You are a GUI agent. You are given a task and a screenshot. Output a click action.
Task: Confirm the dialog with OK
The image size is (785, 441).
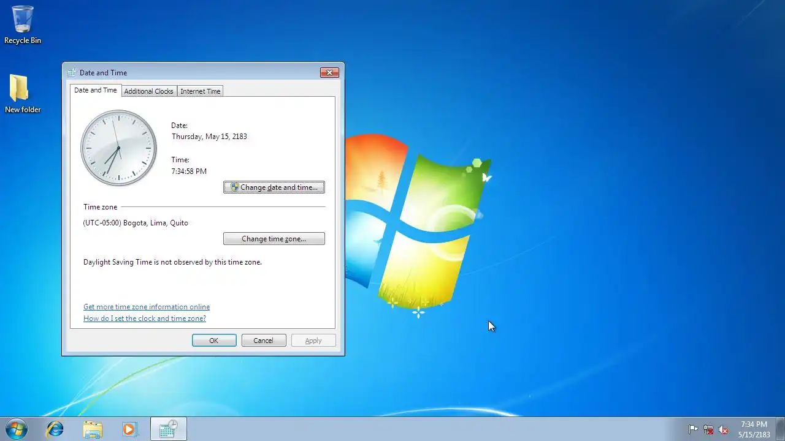[214, 341]
